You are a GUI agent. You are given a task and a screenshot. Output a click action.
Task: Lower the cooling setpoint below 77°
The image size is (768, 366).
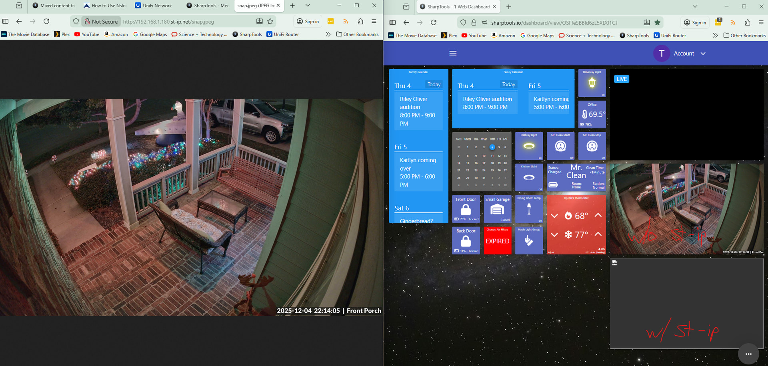pos(554,235)
